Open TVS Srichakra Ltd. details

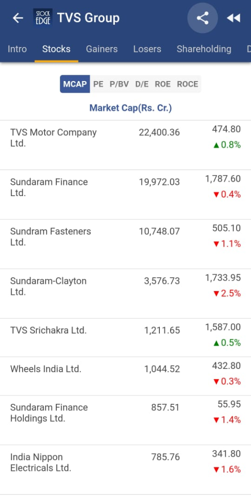coord(125,338)
